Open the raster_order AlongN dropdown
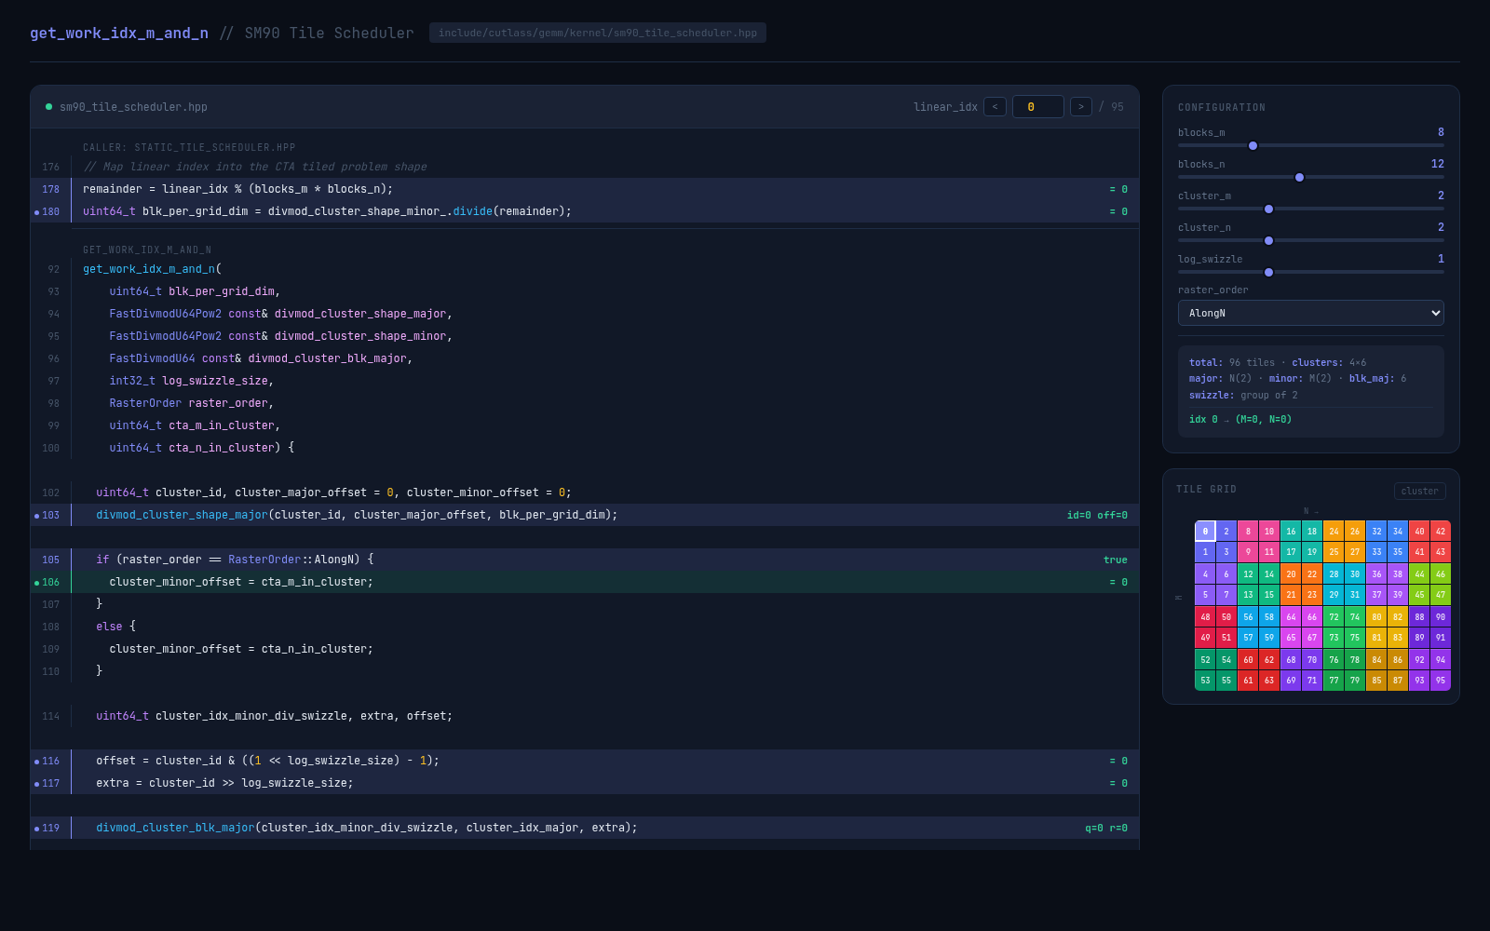Viewport: 1490px width, 931px height. click(1310, 313)
